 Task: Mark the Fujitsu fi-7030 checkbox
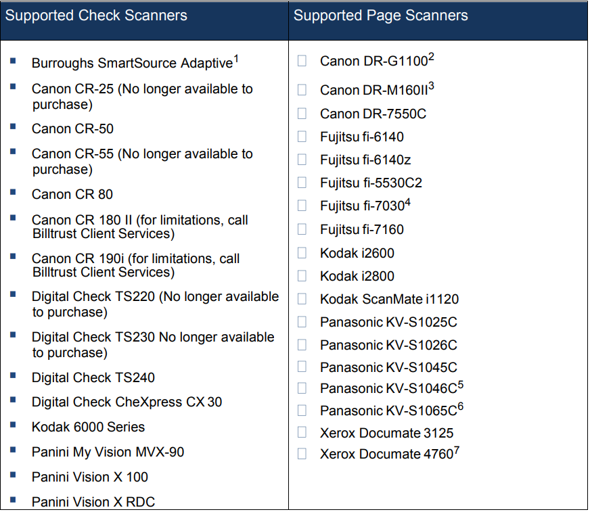click(302, 206)
